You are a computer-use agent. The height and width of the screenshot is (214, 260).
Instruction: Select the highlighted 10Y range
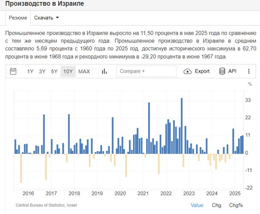tap(68, 71)
